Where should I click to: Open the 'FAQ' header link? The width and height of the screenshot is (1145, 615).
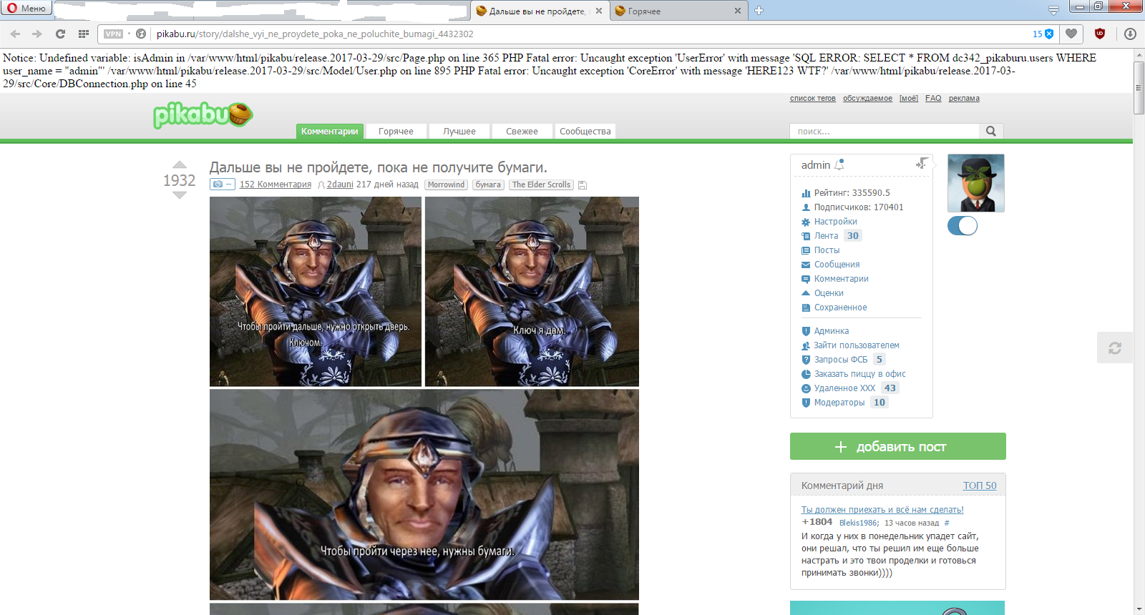(x=933, y=99)
